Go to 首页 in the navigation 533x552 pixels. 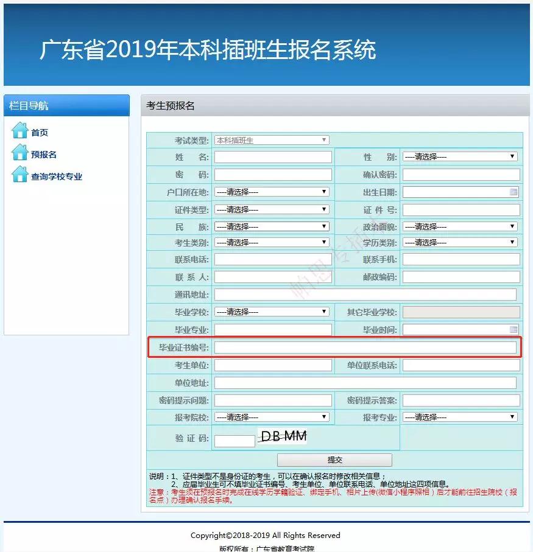[40, 132]
